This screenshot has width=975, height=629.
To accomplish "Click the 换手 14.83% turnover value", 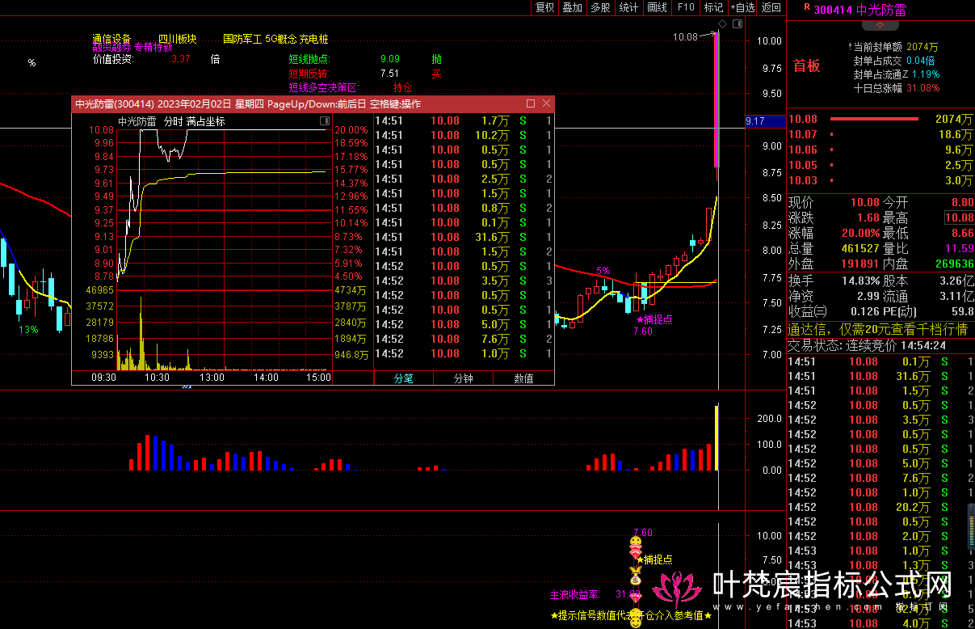I will click(862, 281).
